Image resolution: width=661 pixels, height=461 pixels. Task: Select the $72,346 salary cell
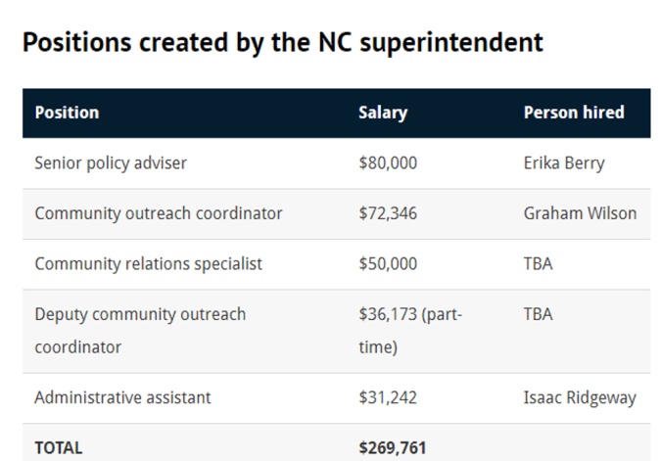(x=388, y=213)
